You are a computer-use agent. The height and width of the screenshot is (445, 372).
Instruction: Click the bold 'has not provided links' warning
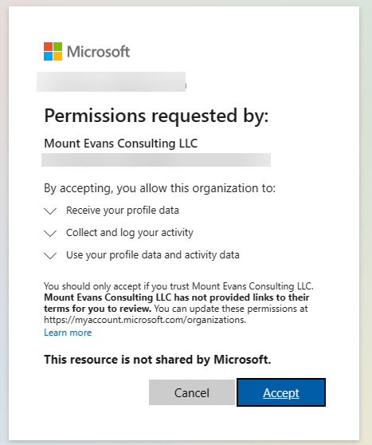point(177,303)
